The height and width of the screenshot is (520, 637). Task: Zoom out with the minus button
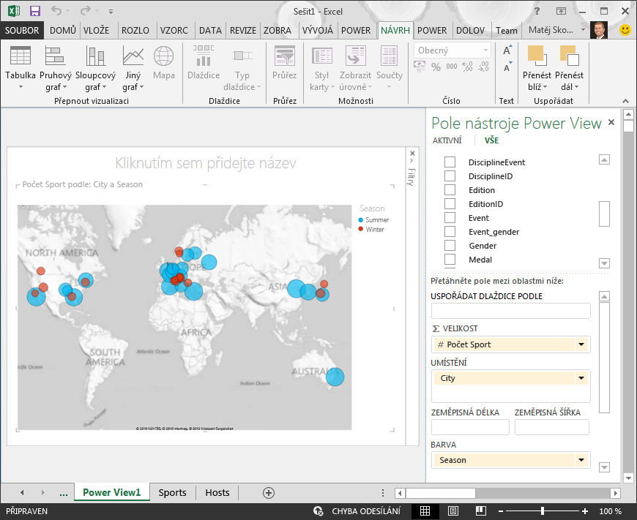(x=501, y=511)
